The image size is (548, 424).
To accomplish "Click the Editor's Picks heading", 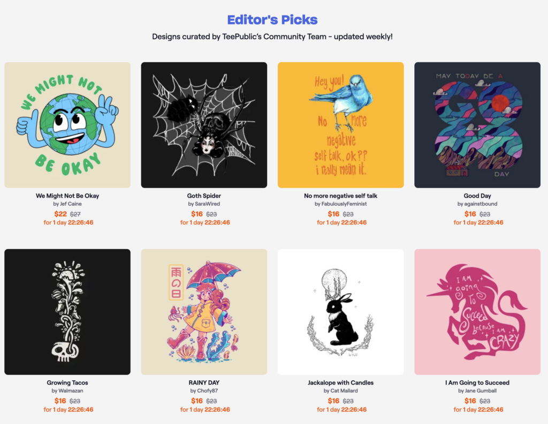I will click(272, 20).
